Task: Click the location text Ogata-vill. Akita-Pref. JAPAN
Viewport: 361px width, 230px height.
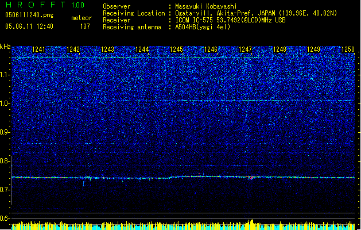Action: pyautogui.click(x=225, y=13)
